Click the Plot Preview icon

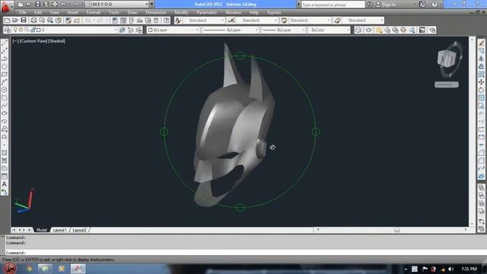(42, 21)
